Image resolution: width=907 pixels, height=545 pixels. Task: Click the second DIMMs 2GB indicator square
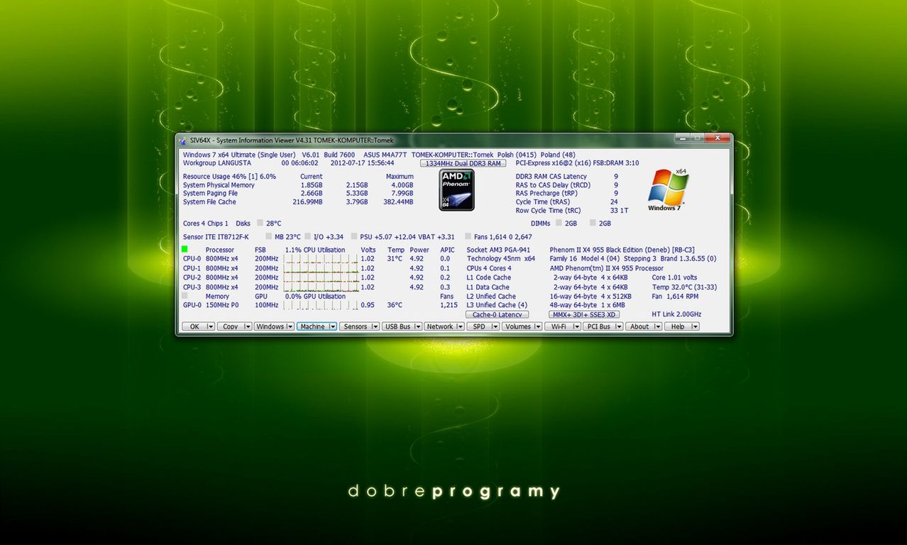pos(593,223)
